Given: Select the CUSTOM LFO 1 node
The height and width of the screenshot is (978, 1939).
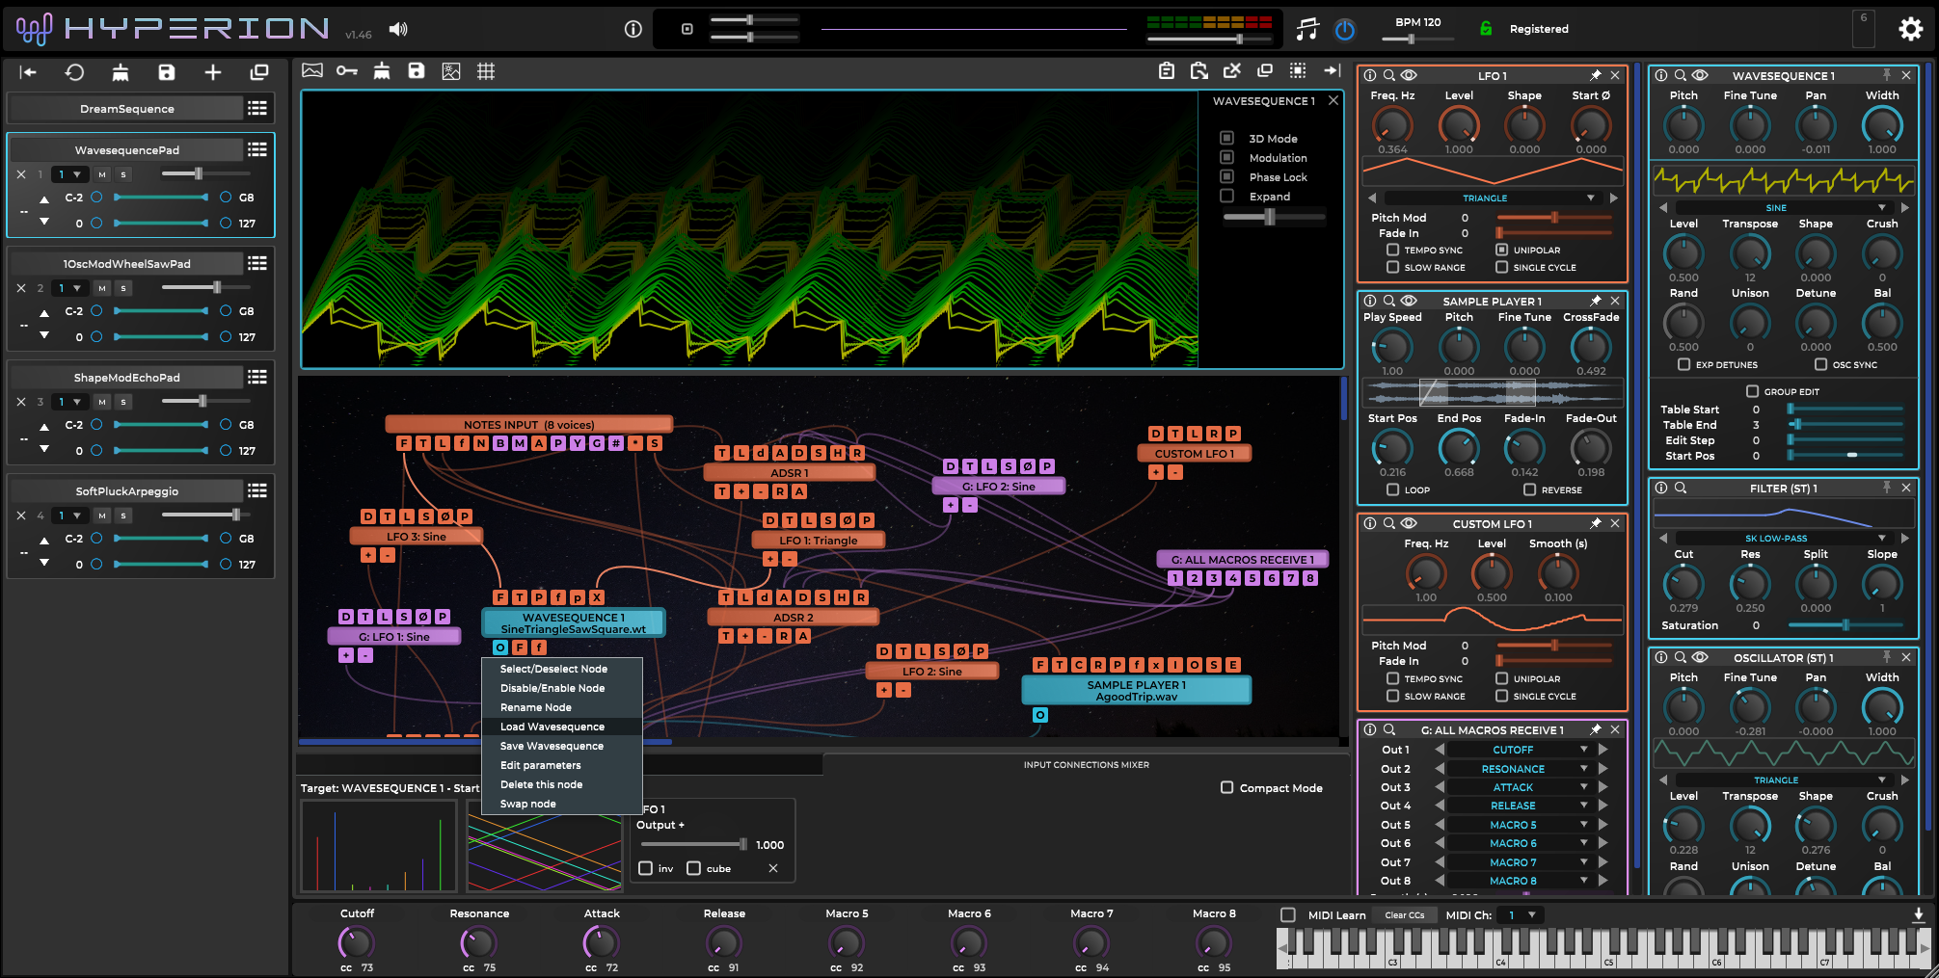Looking at the screenshot, I should [1194, 453].
